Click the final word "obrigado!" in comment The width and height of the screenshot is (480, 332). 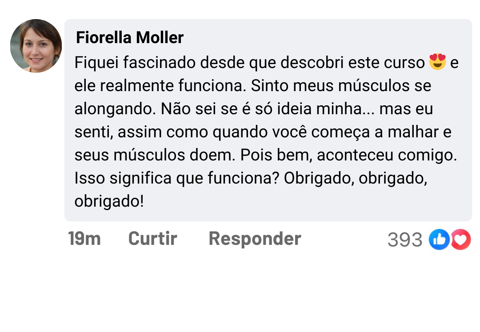(109, 201)
